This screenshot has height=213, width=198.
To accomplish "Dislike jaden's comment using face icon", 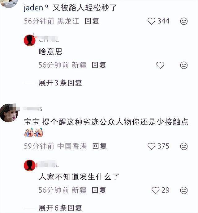I will pos(184,21).
